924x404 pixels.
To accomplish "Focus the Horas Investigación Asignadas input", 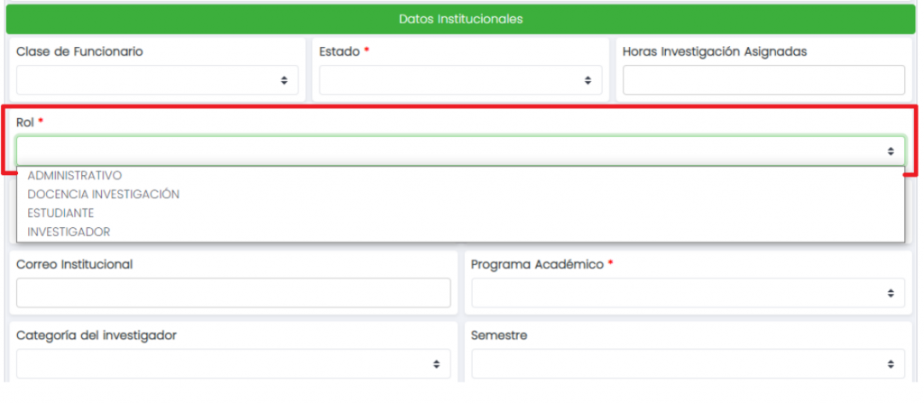I will (x=763, y=80).
